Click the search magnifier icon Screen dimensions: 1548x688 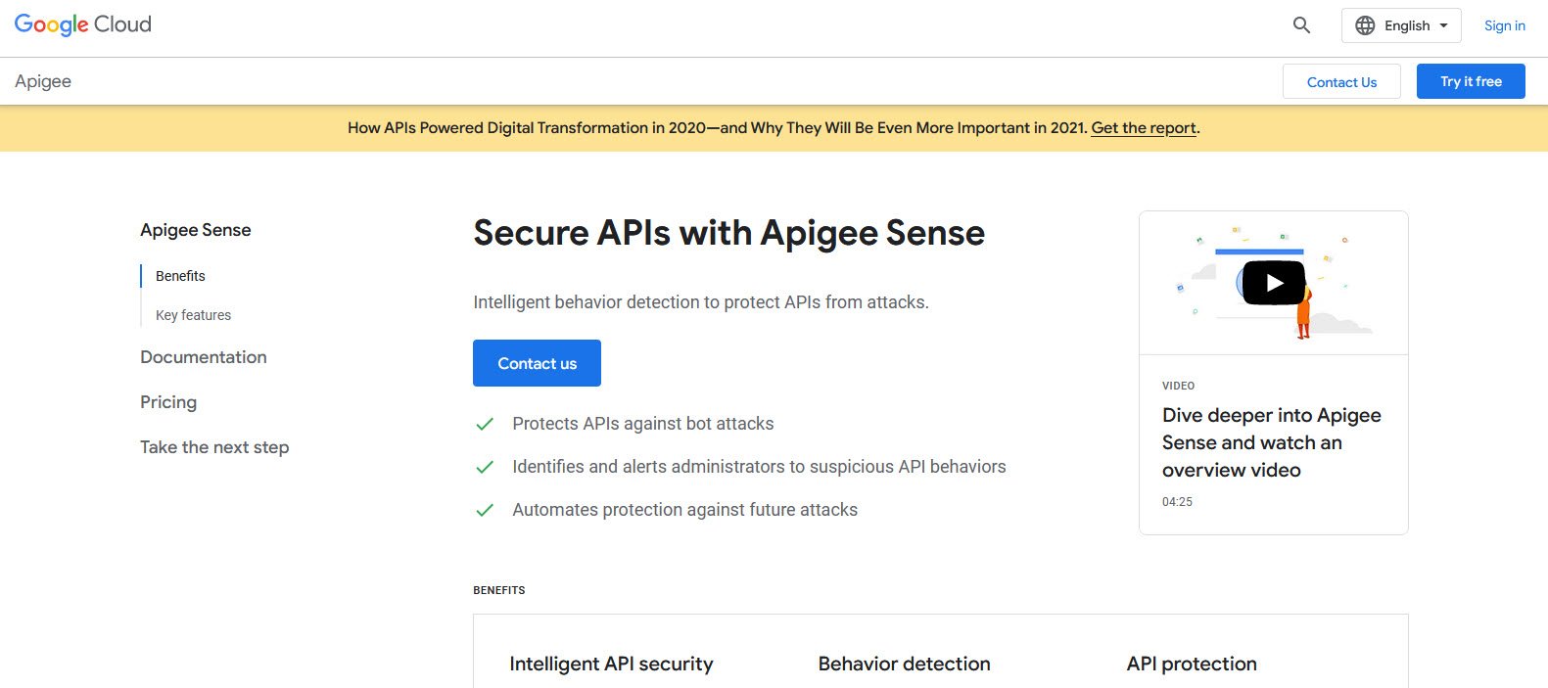[x=1301, y=25]
